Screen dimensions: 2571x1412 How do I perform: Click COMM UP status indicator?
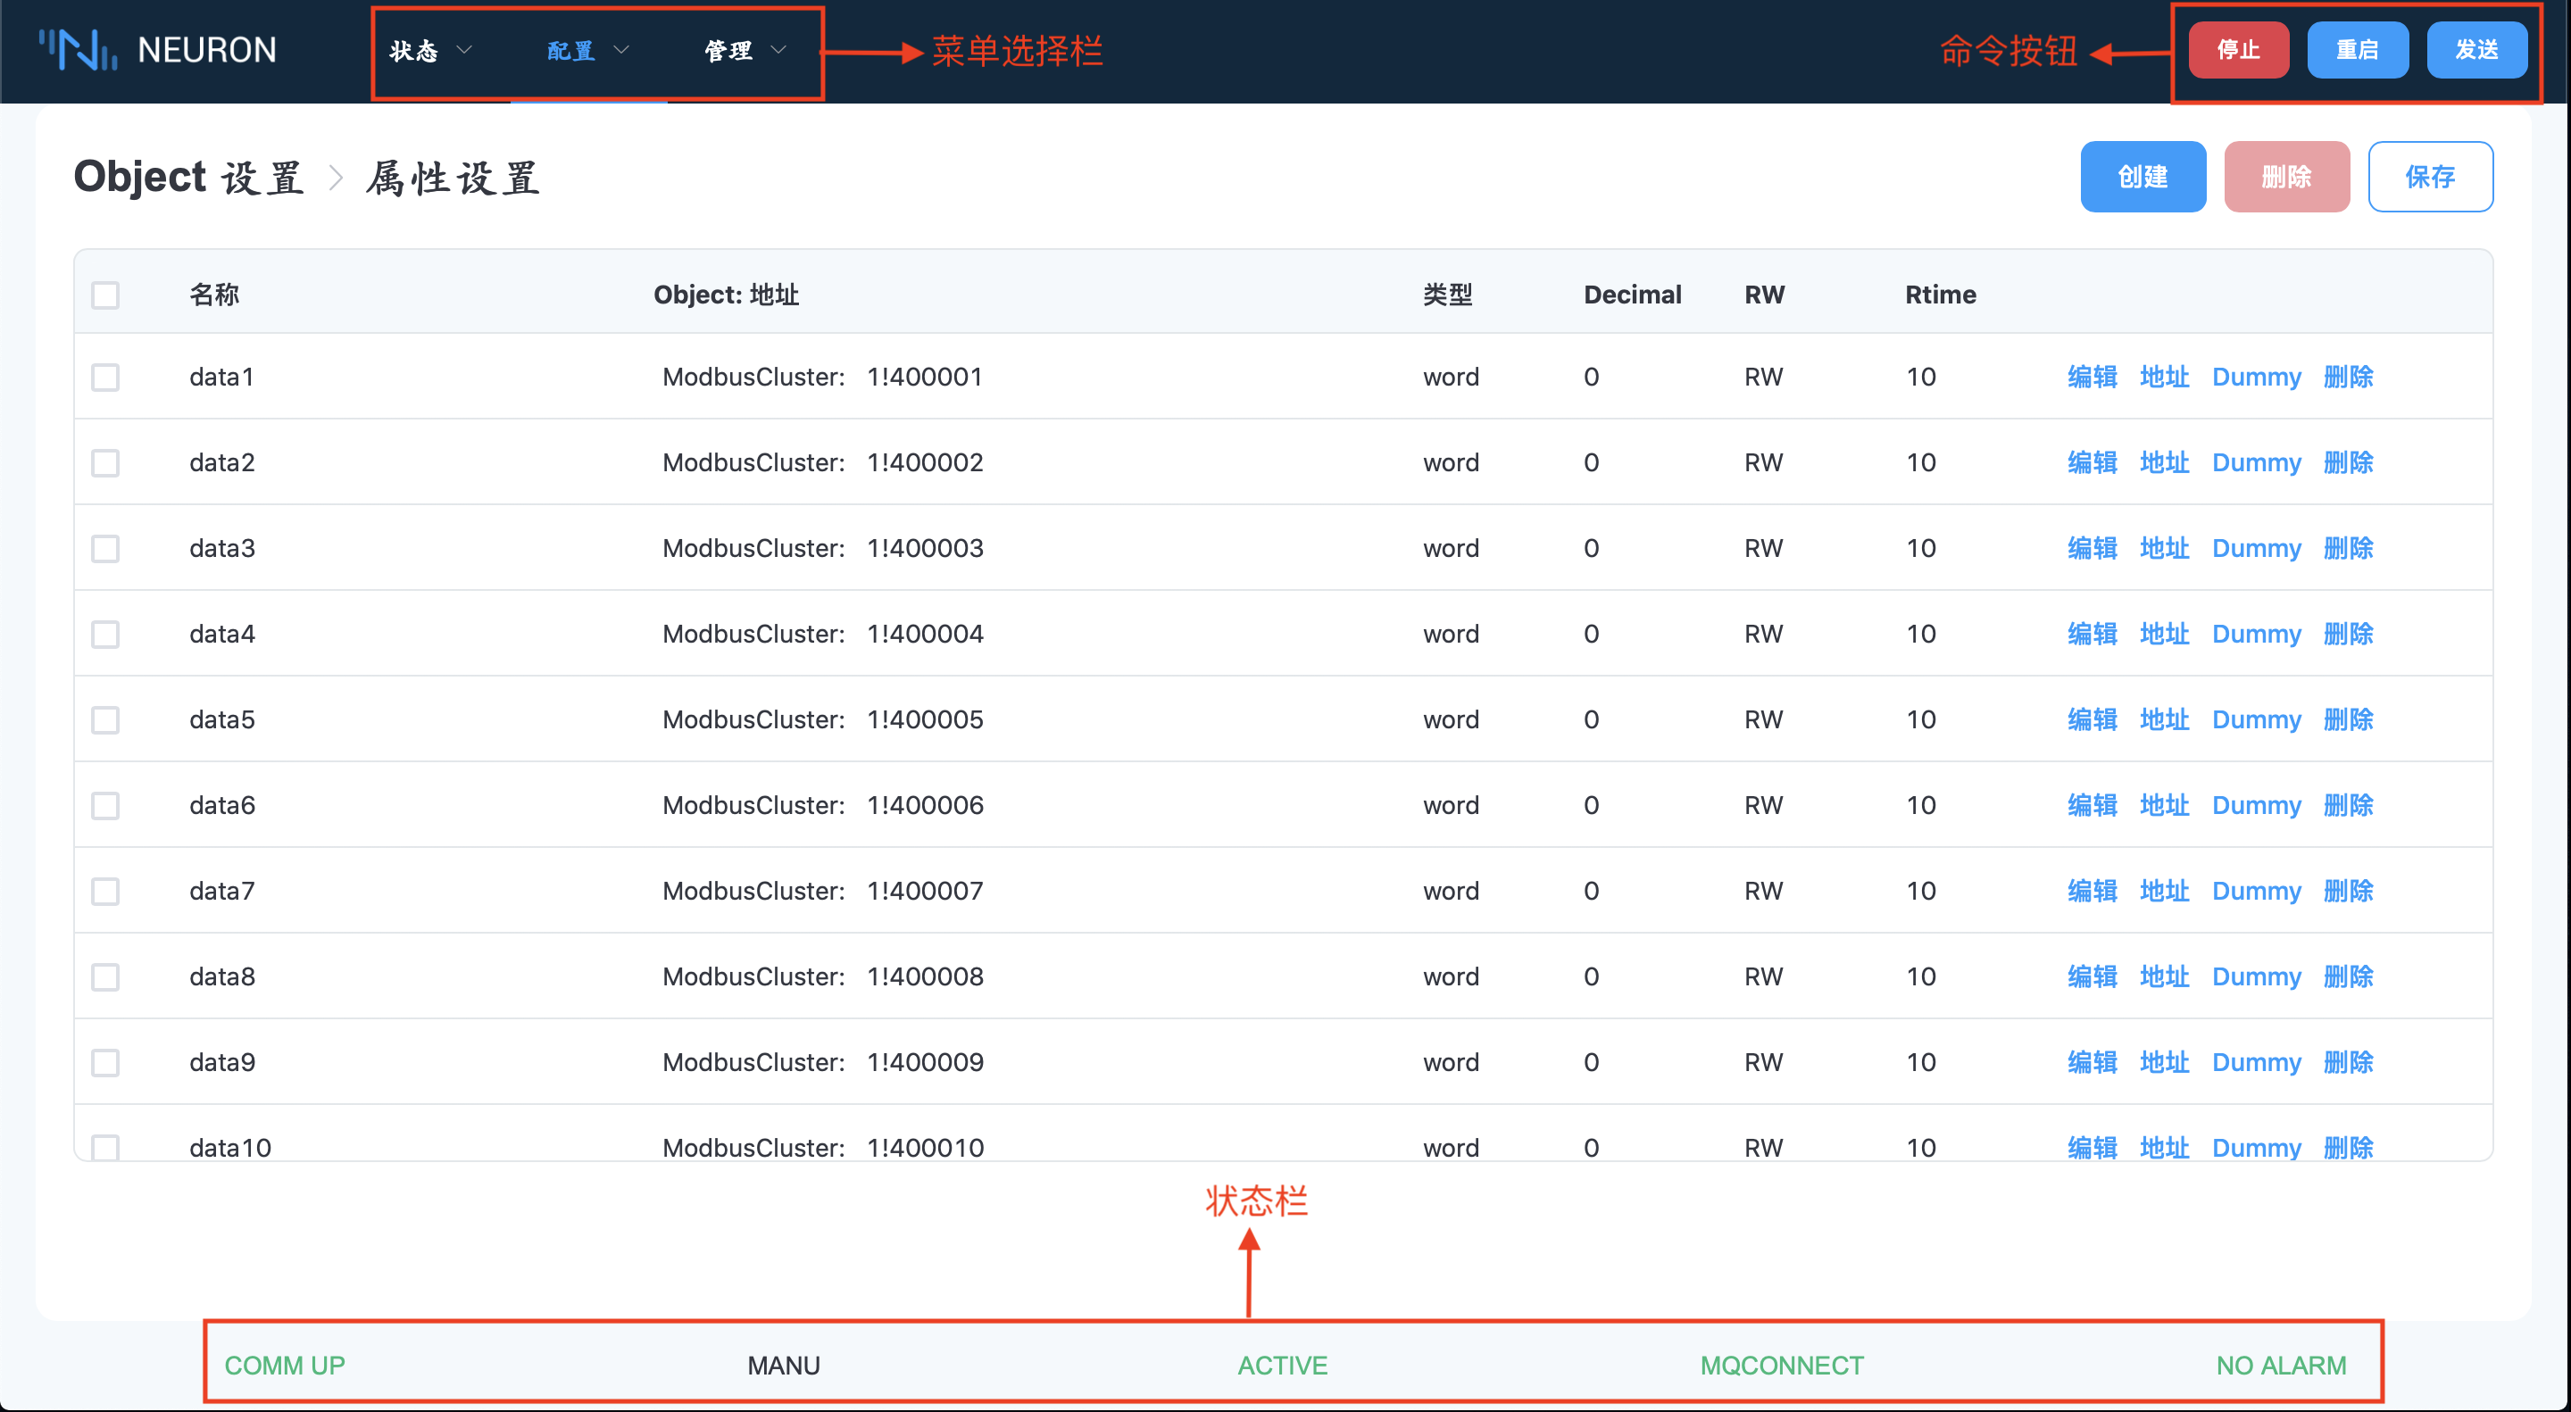point(285,1365)
